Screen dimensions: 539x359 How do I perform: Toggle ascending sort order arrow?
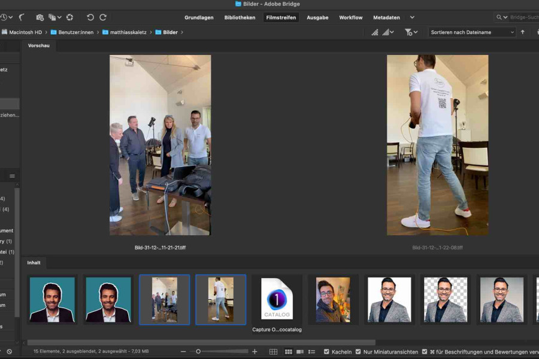pos(522,32)
